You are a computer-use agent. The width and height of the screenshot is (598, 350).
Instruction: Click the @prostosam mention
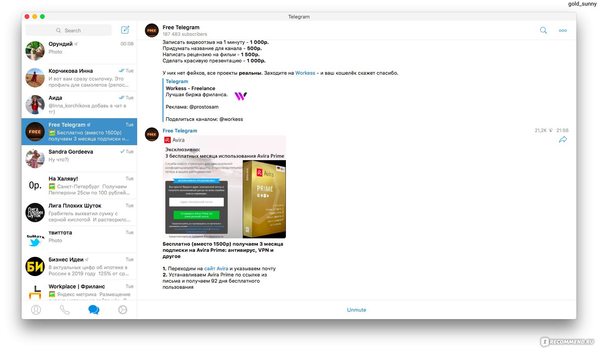pyautogui.click(x=204, y=107)
